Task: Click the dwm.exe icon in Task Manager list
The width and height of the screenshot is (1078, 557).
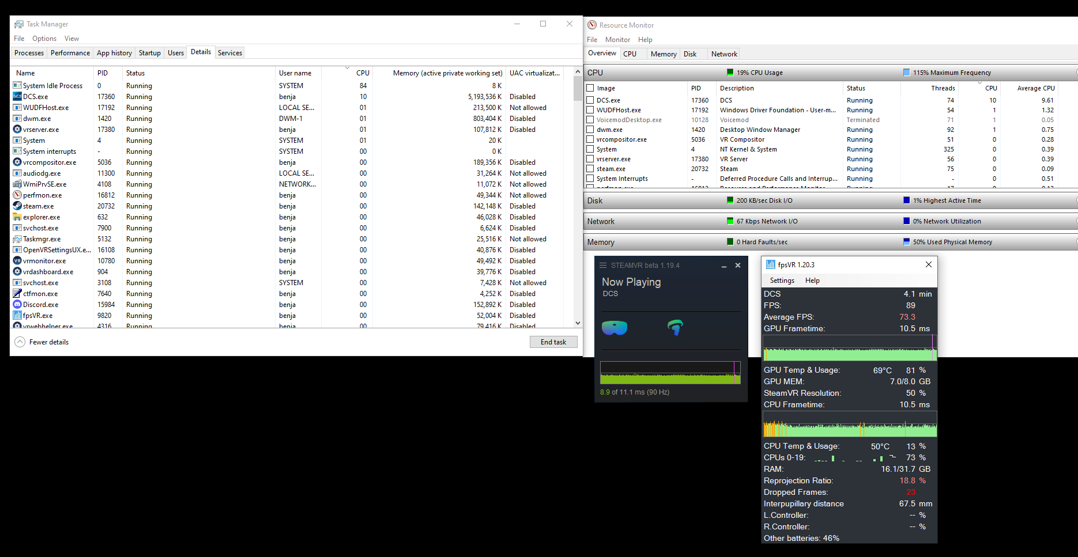Action: (x=17, y=119)
